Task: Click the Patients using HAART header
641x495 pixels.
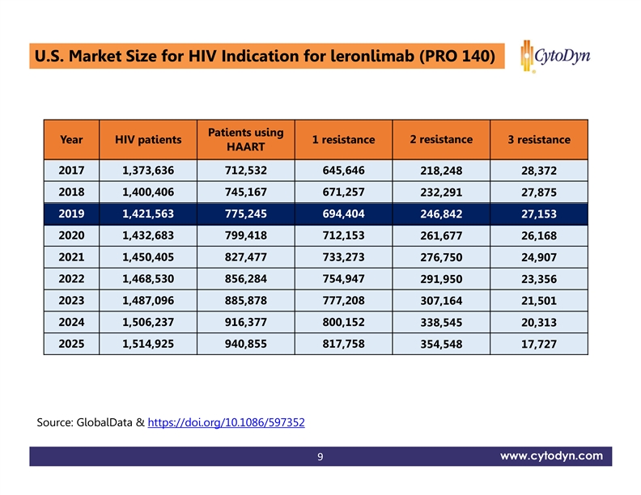Action: (x=245, y=140)
